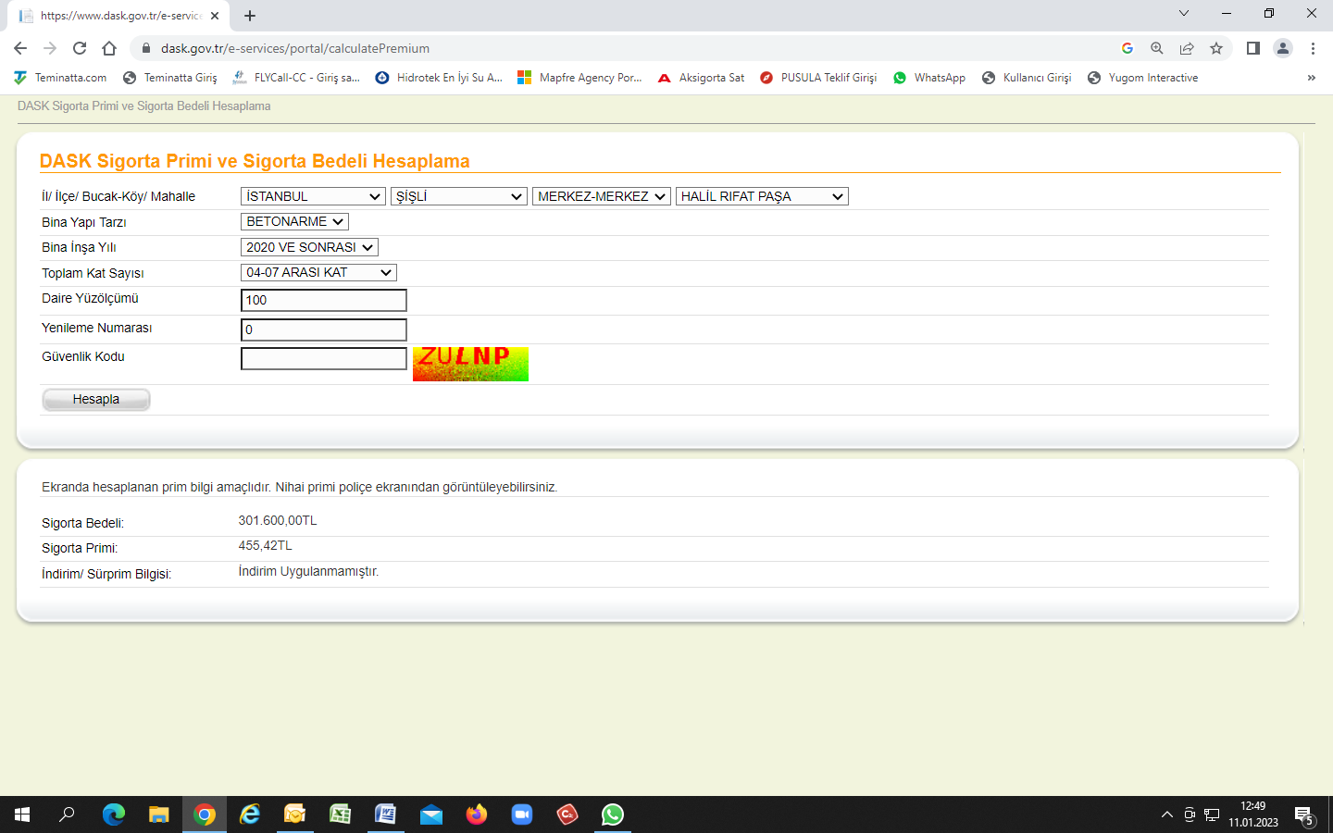Screen dimensions: 1333x833
Task: Open the browser side panel icon
Action: 1252,48
